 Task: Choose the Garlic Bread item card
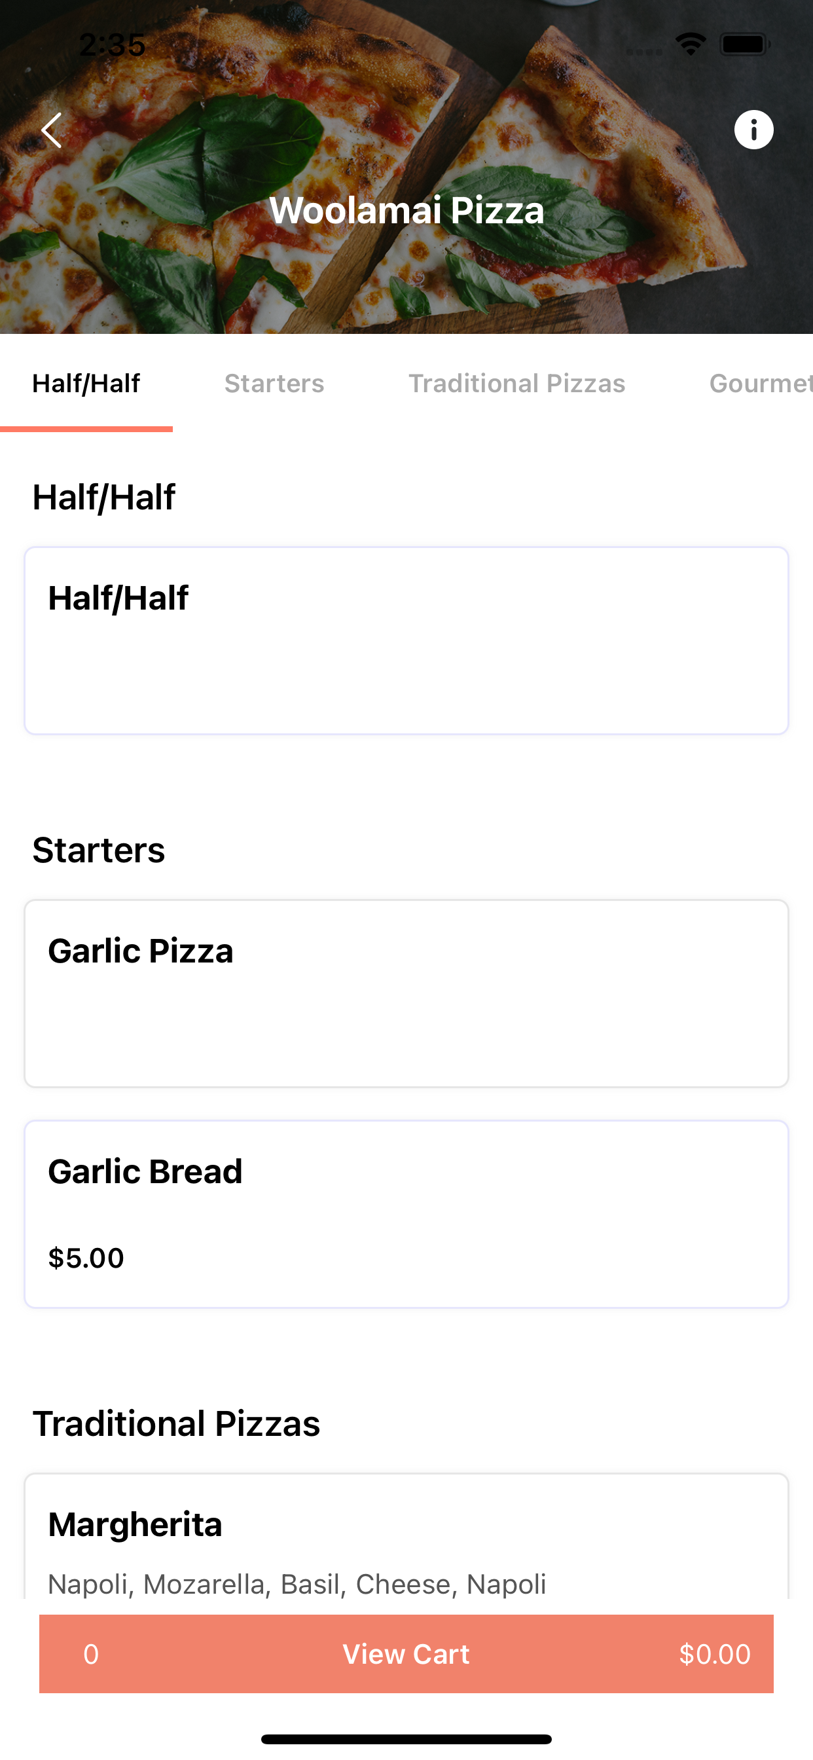(x=406, y=1213)
